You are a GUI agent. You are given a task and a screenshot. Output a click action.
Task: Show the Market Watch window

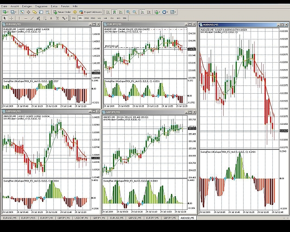[x=22, y=12]
